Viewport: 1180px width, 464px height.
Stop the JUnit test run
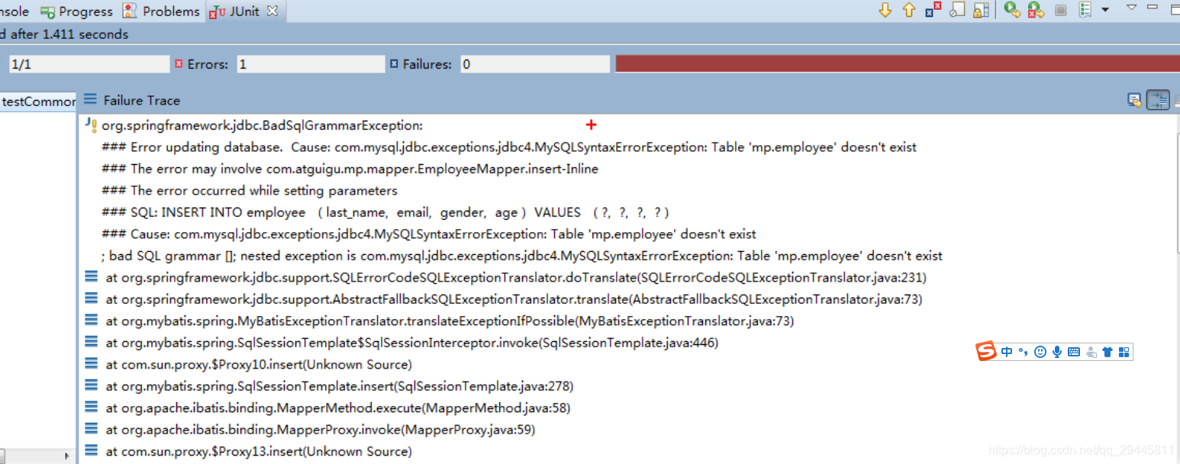tap(1060, 10)
